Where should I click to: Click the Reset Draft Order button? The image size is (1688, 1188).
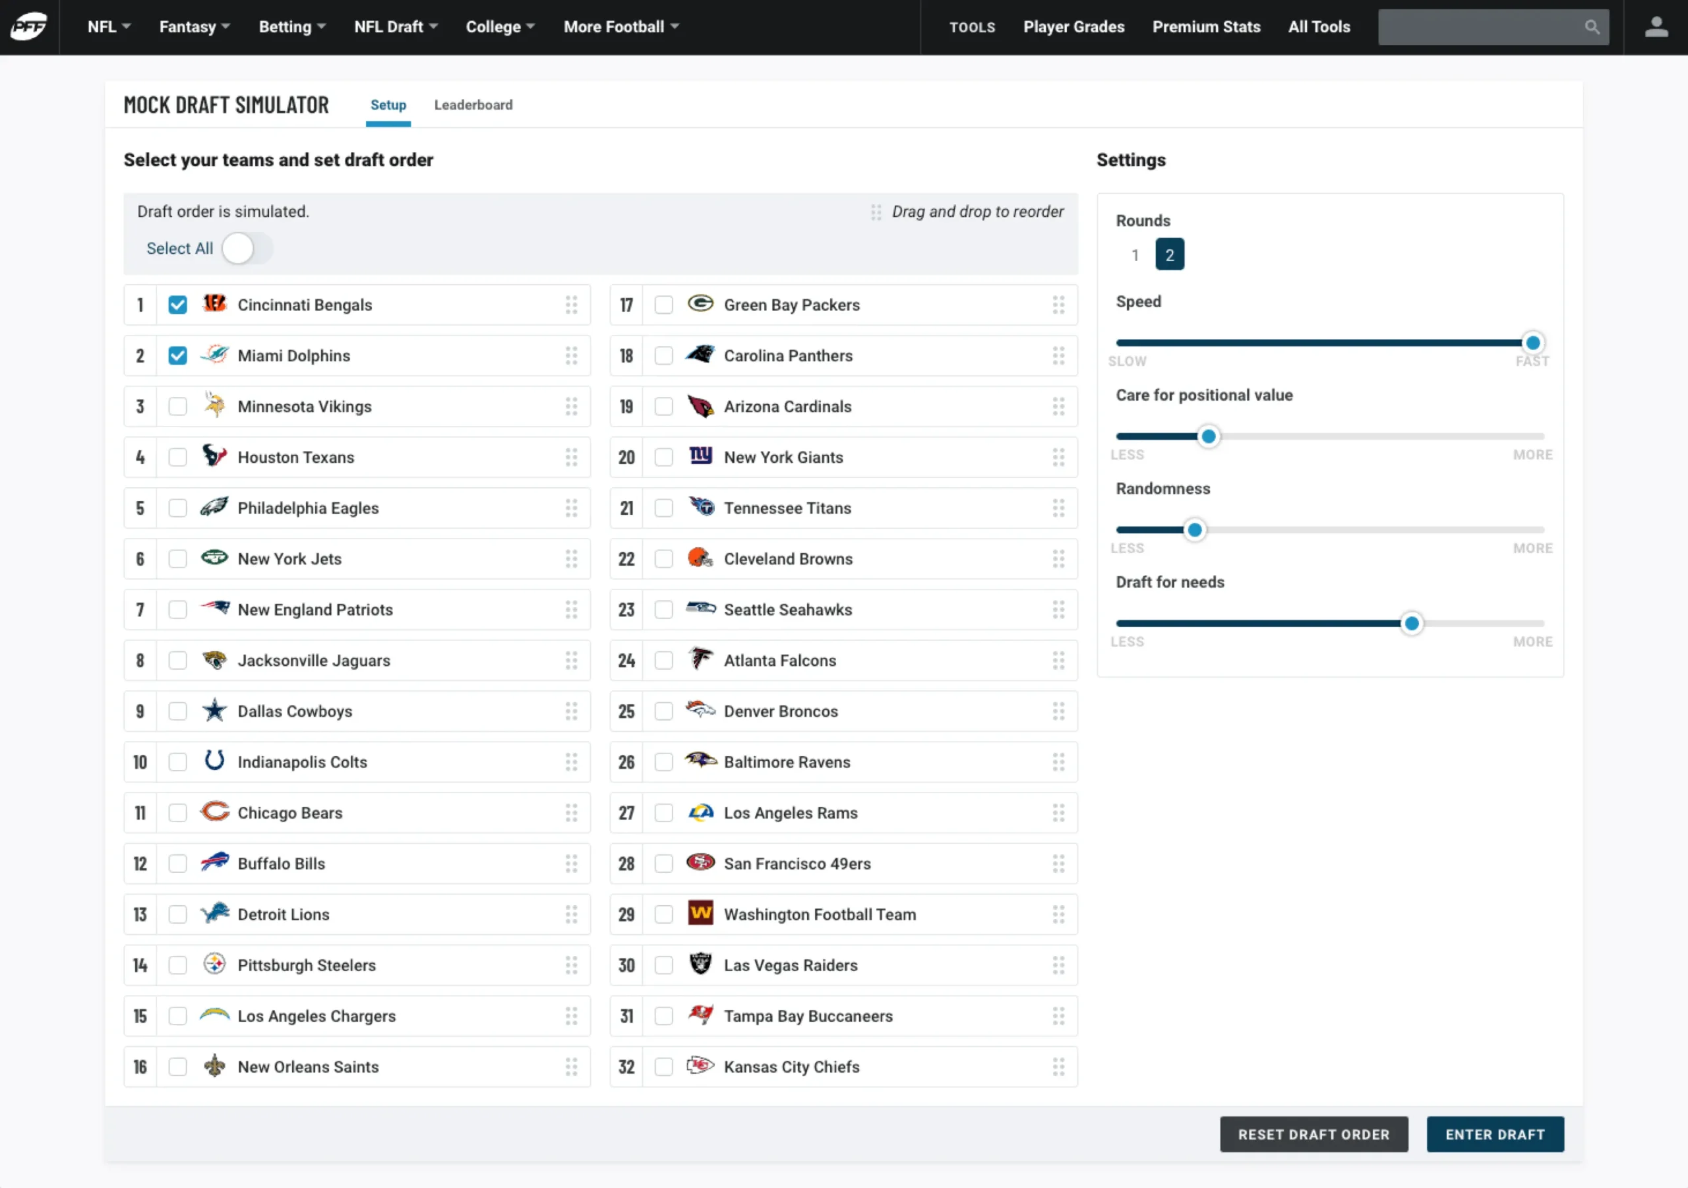click(x=1313, y=1135)
